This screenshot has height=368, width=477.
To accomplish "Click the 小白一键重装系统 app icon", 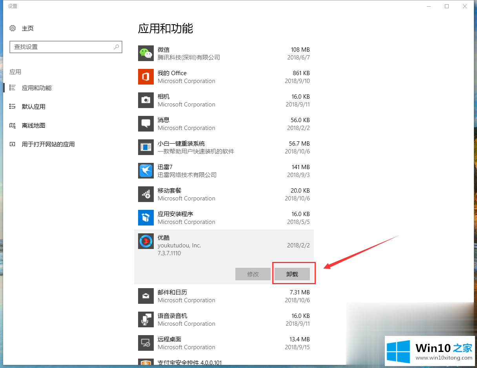I will tap(146, 147).
